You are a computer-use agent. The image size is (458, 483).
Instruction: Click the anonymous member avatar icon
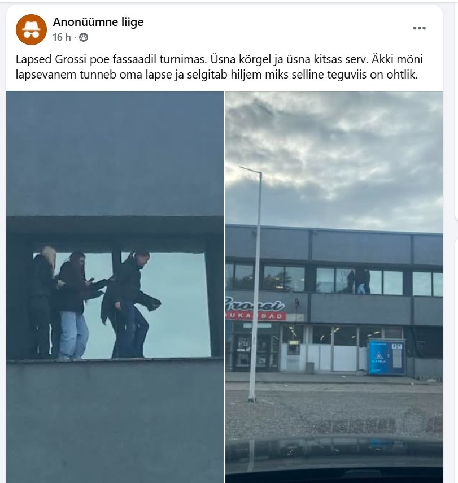[31, 29]
